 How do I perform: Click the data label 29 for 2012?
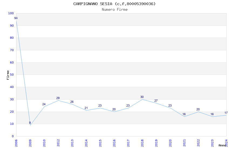point(58,98)
